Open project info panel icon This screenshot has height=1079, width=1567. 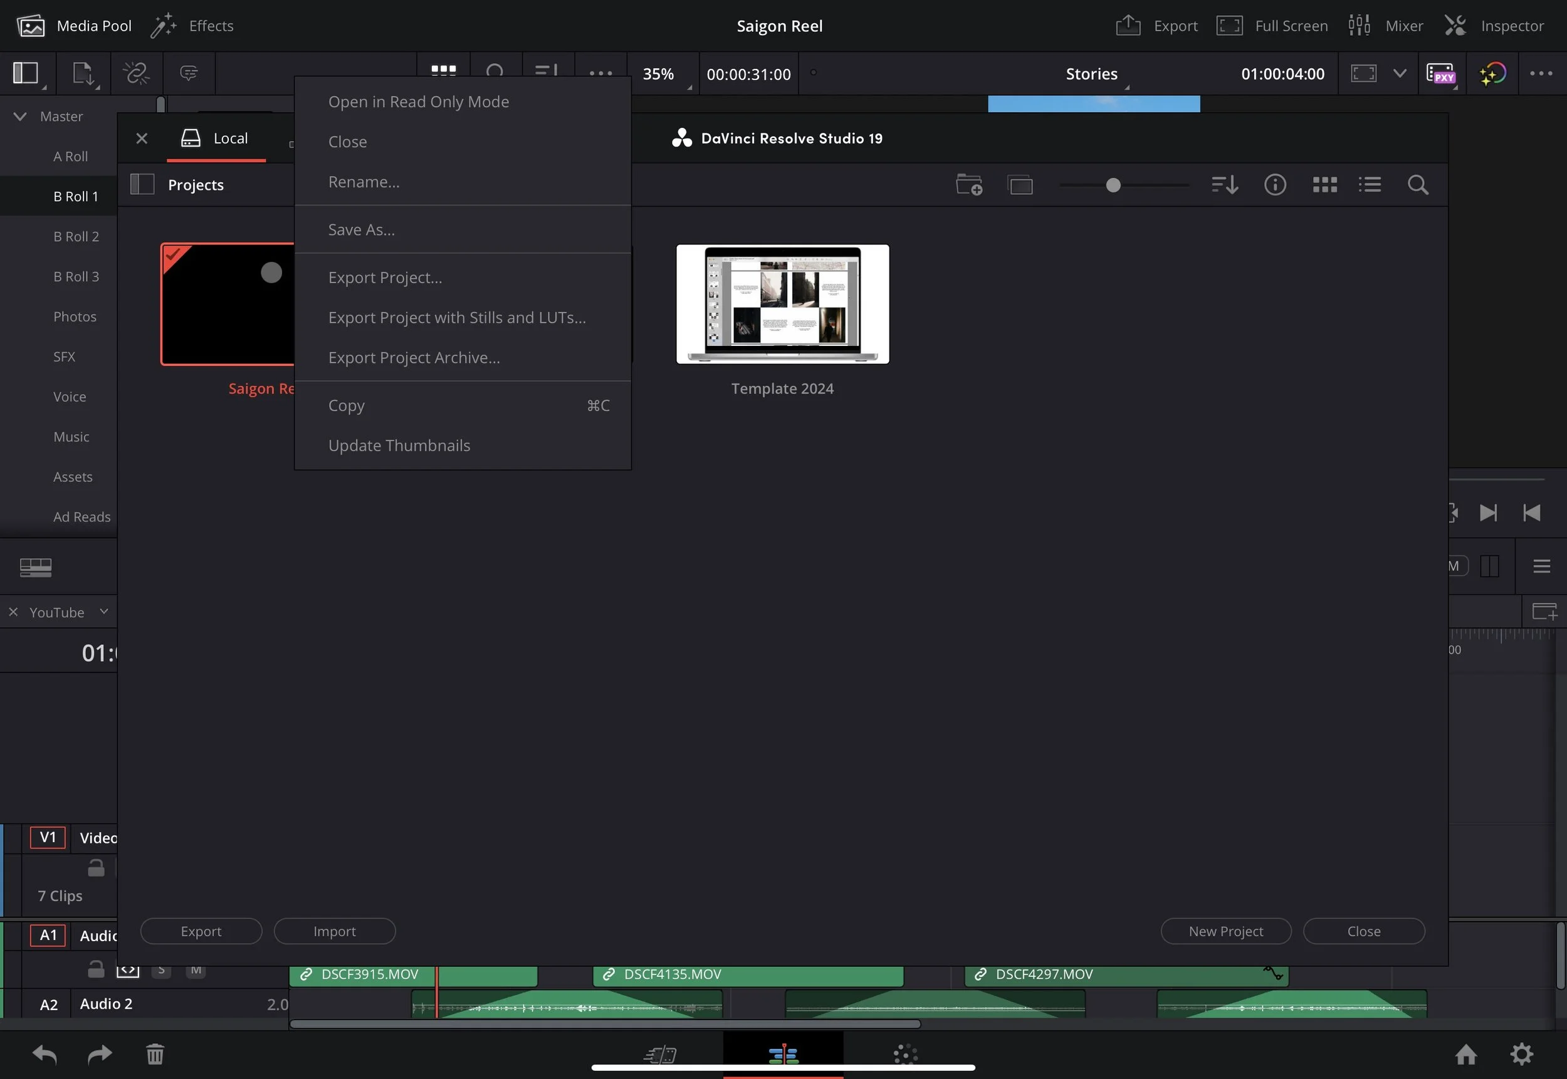click(x=1275, y=185)
